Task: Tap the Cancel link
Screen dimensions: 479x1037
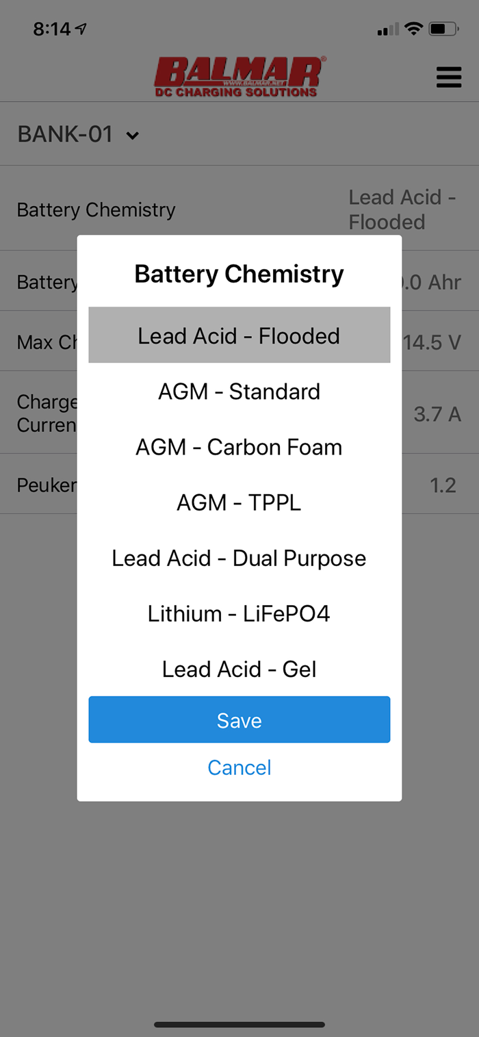Action: pyautogui.click(x=239, y=767)
